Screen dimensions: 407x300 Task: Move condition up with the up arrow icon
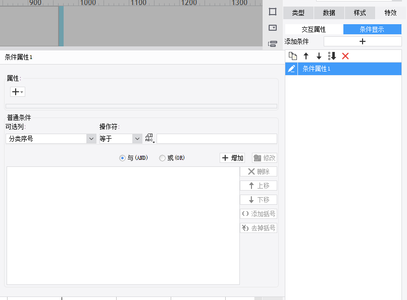coord(306,56)
